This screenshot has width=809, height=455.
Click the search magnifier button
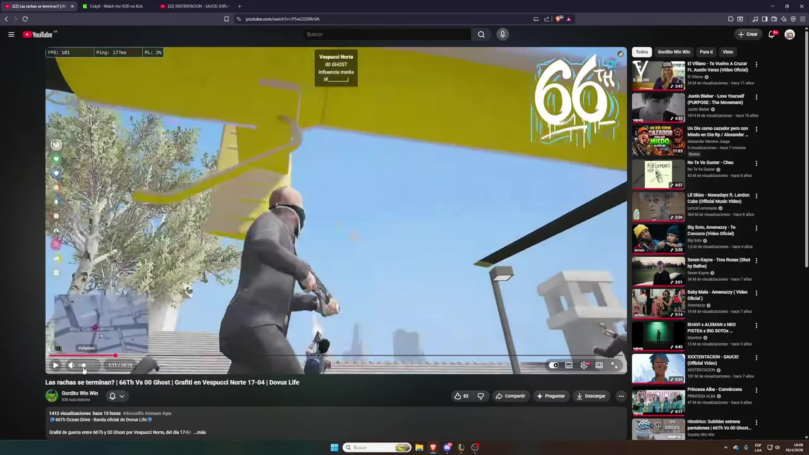tap(481, 34)
